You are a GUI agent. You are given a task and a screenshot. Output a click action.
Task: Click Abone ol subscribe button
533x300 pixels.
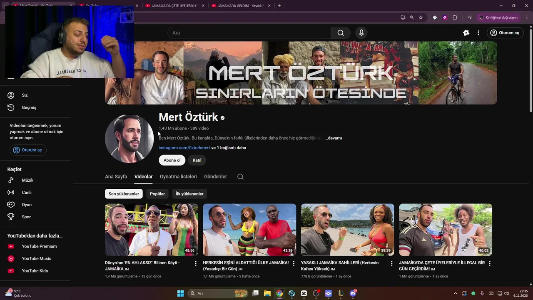(172, 160)
